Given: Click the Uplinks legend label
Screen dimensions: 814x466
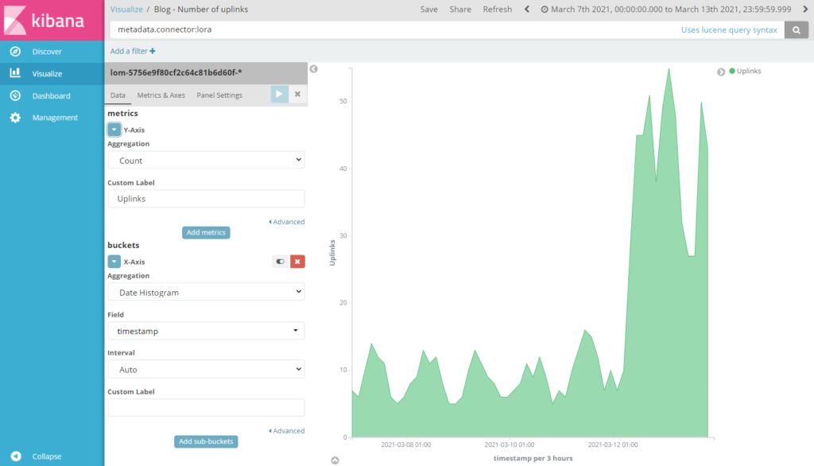Looking at the screenshot, I should [x=749, y=71].
